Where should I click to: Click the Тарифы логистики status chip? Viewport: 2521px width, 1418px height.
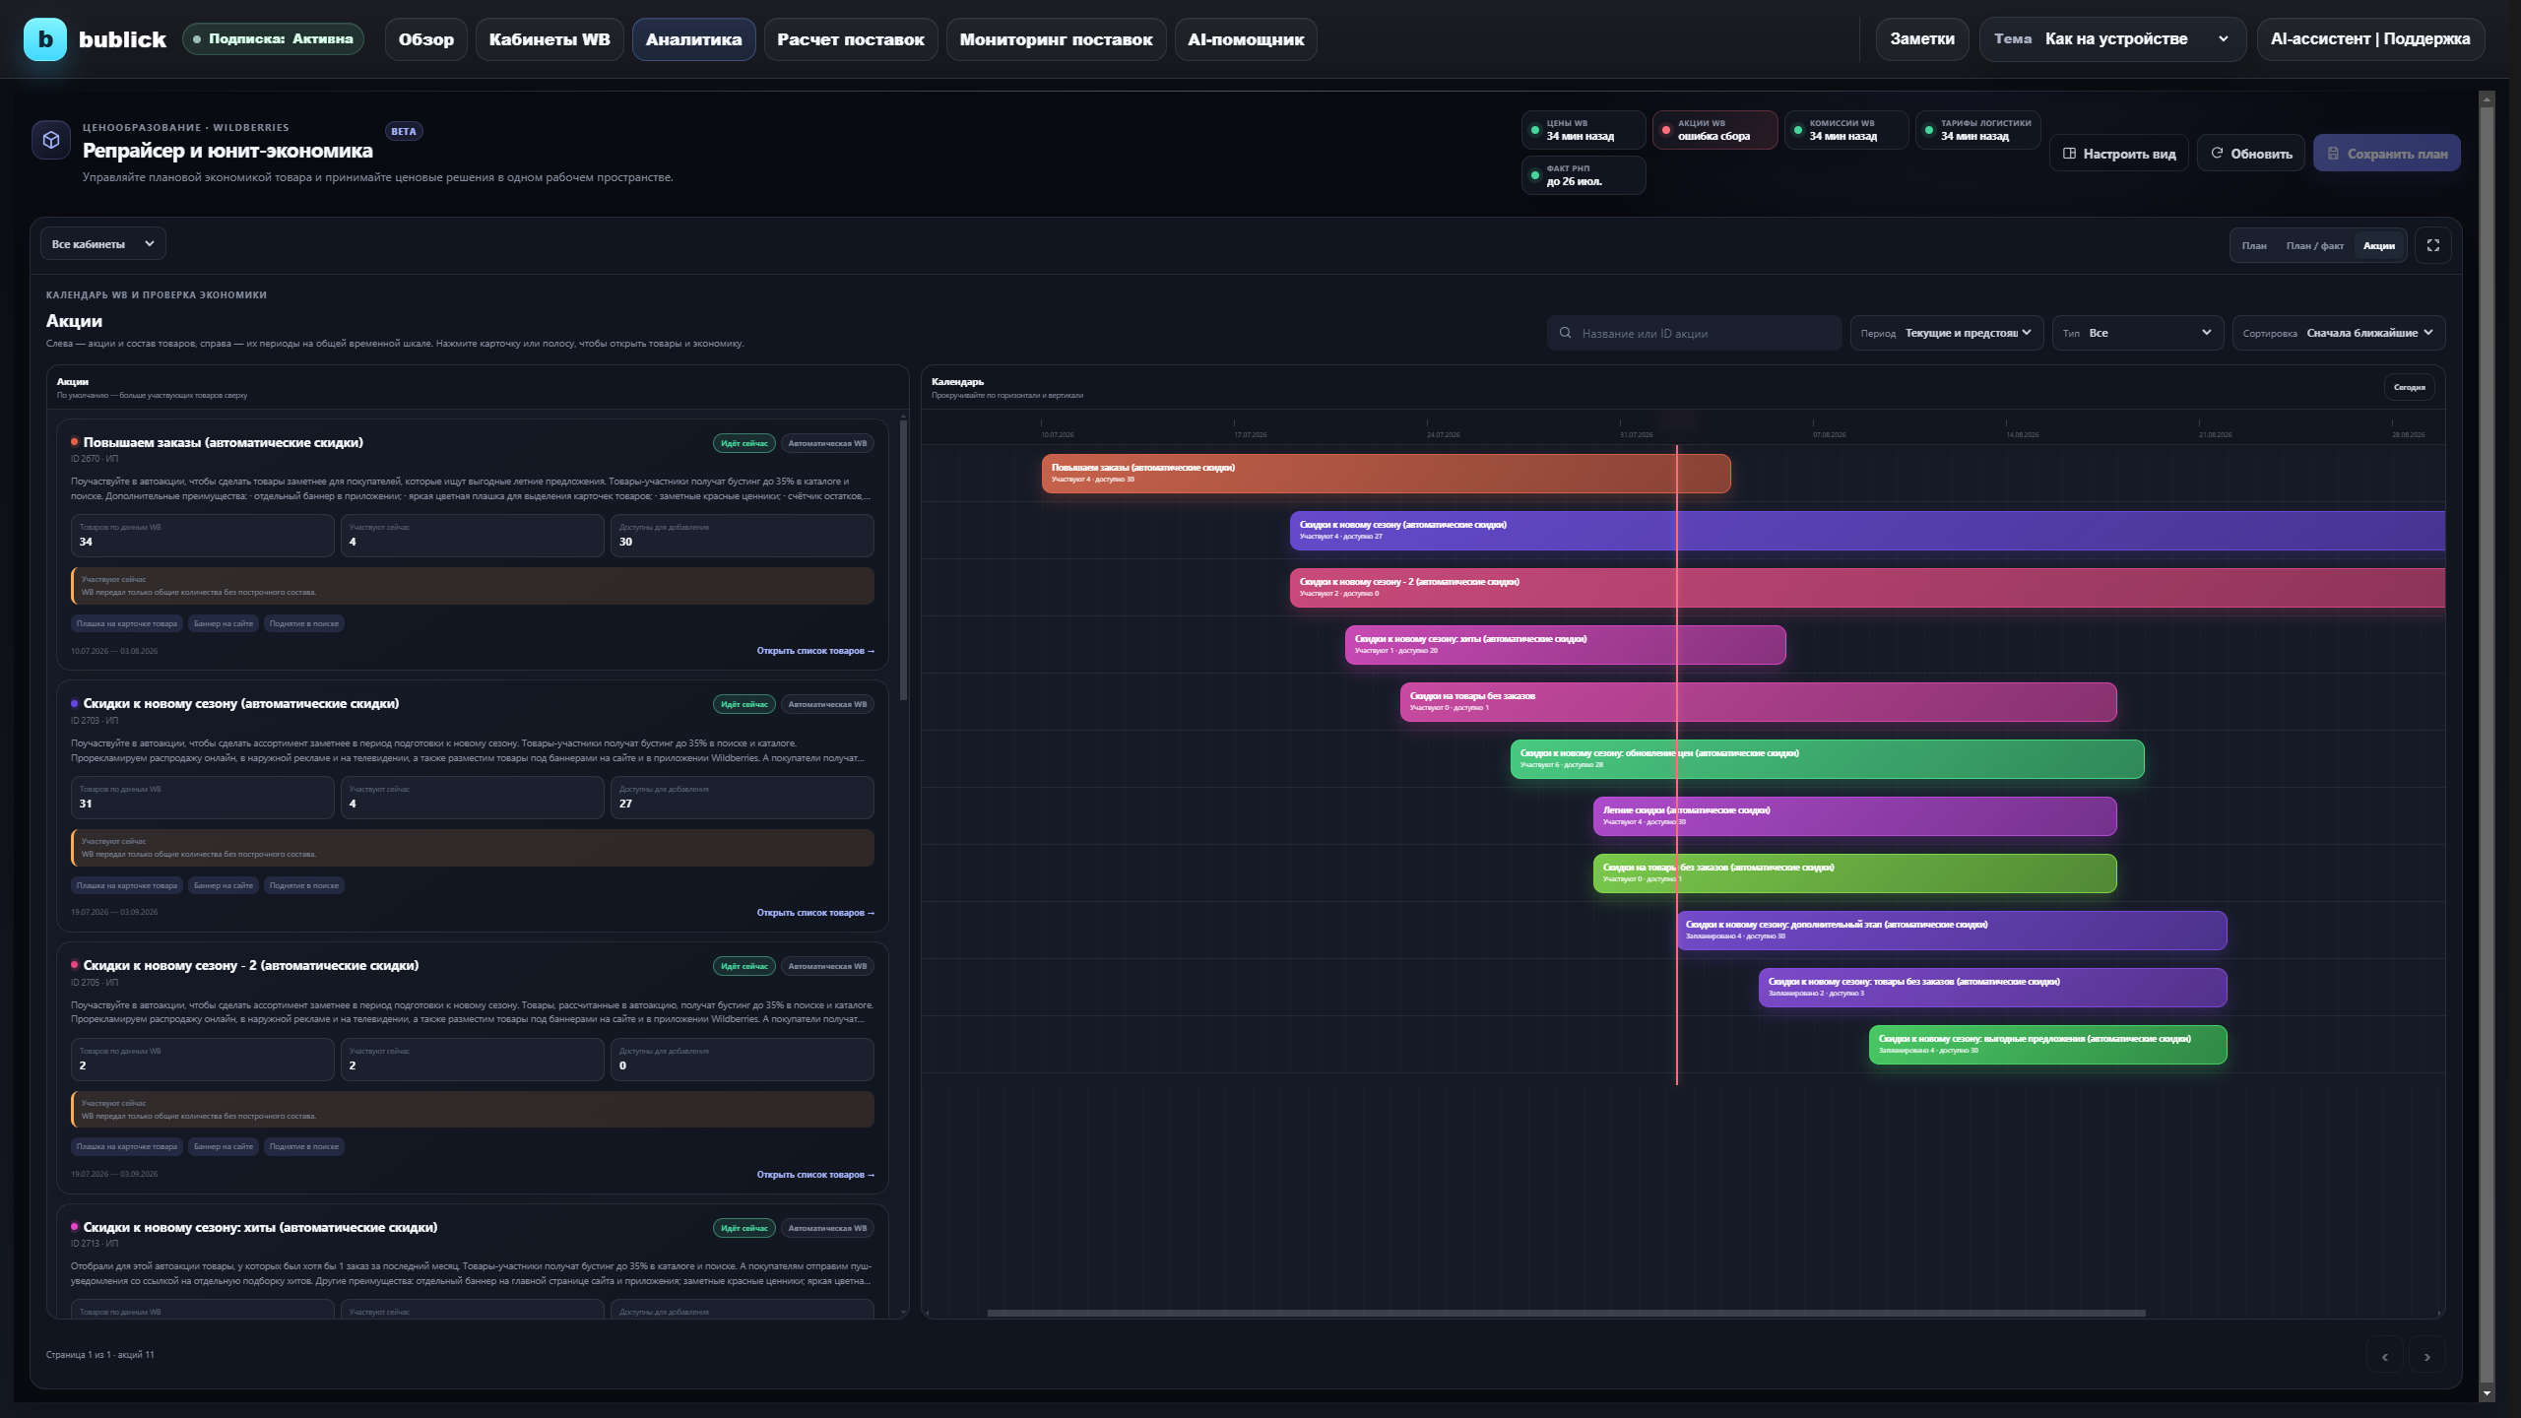pos(1977,130)
